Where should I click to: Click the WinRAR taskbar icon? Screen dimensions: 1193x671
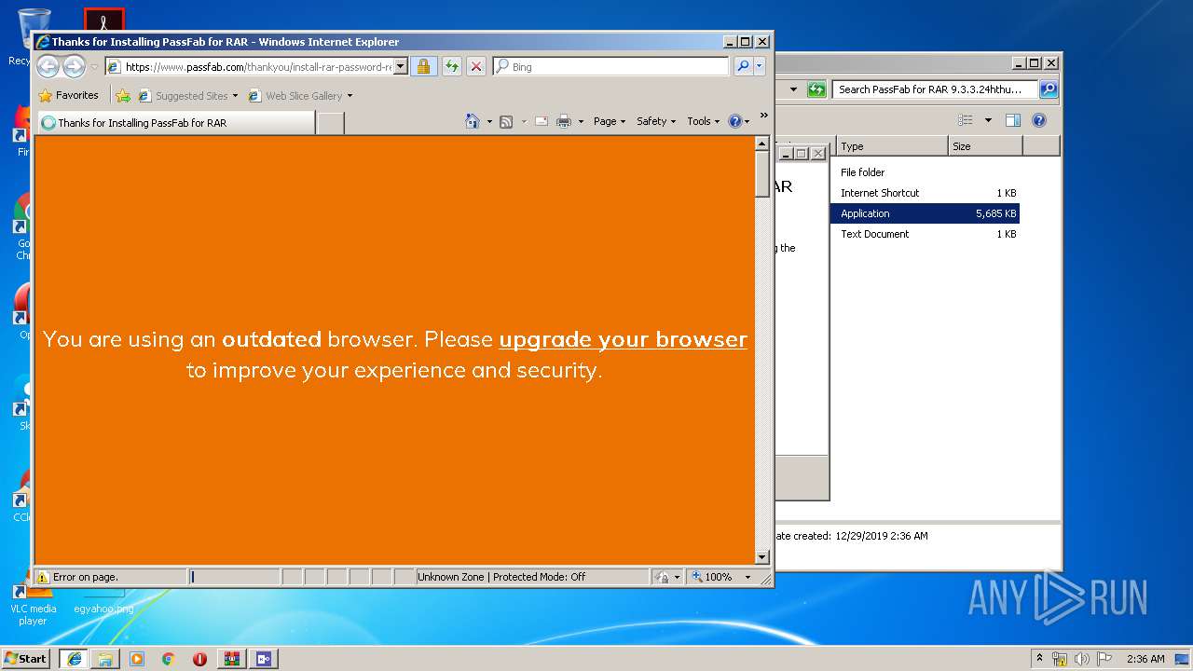231,659
